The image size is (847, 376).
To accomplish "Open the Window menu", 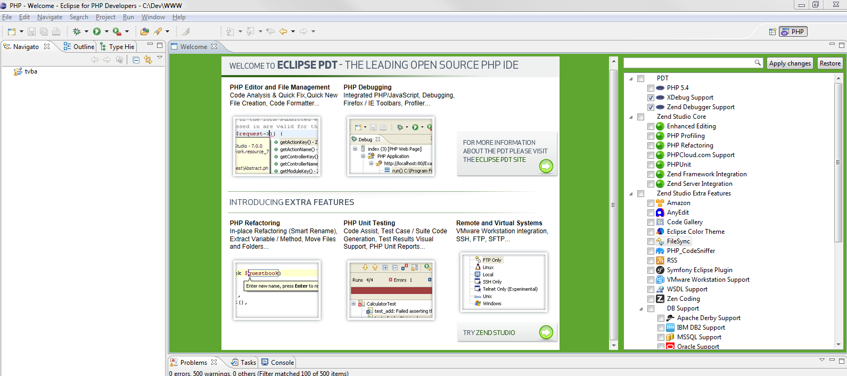I will [x=153, y=17].
